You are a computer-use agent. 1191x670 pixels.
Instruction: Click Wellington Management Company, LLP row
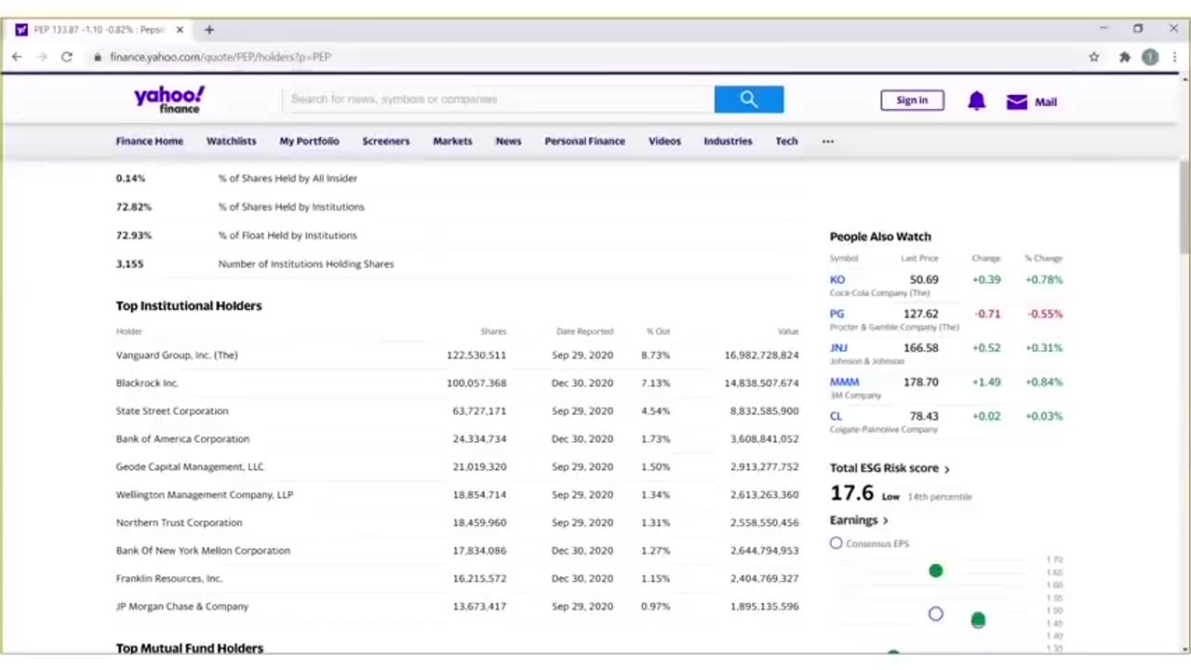pos(457,494)
